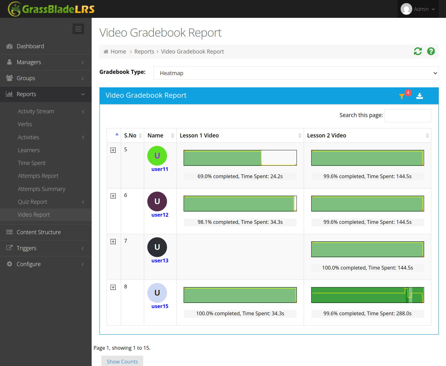Open the filter funnel icon with badge
Screen dimensions: 446x366
402,96
